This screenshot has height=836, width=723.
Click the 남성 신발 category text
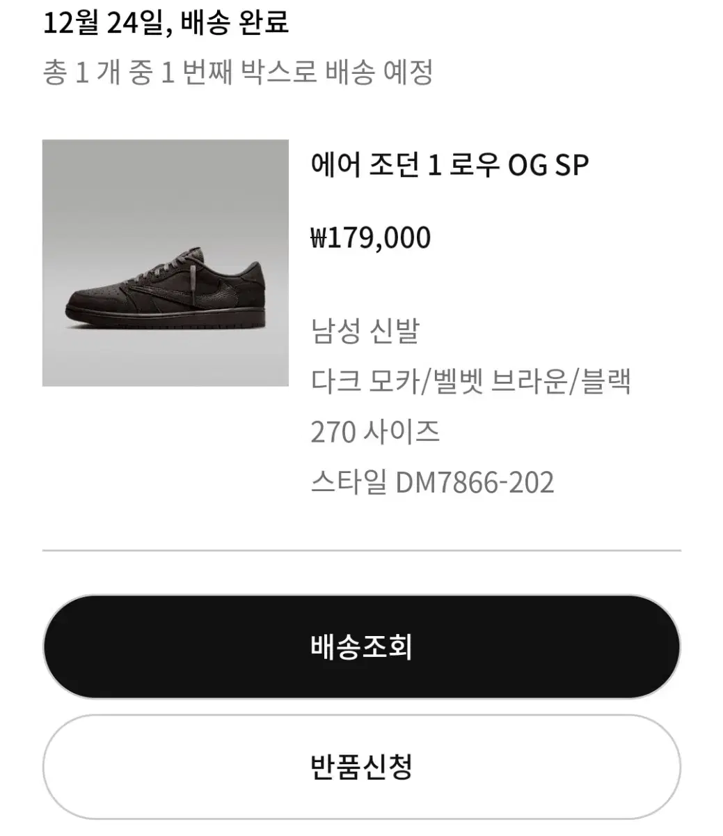[365, 330]
